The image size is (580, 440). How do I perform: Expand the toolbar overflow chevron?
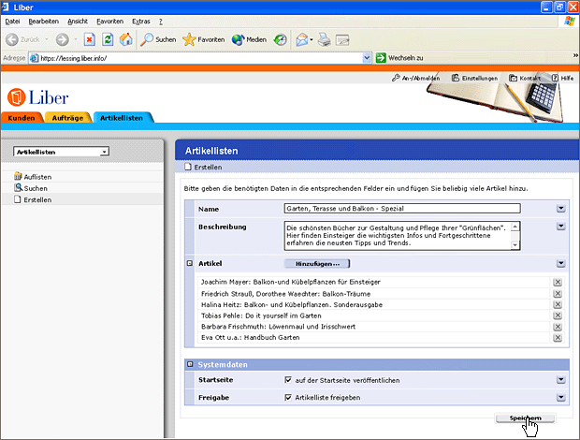click(x=575, y=55)
